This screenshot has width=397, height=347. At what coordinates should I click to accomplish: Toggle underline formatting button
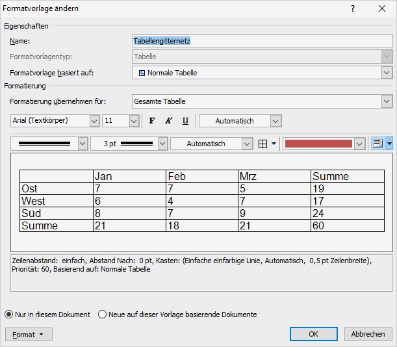tap(185, 121)
